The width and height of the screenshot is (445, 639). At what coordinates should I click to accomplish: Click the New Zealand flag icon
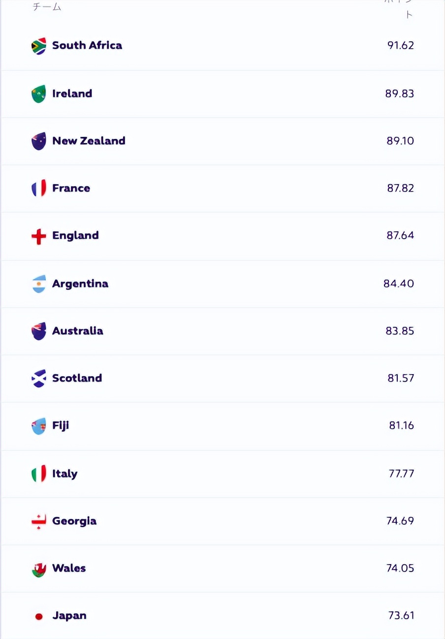[39, 141]
